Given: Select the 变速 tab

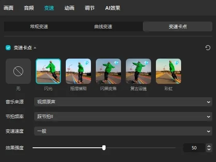Looking at the screenshot, I should pos(49,8).
